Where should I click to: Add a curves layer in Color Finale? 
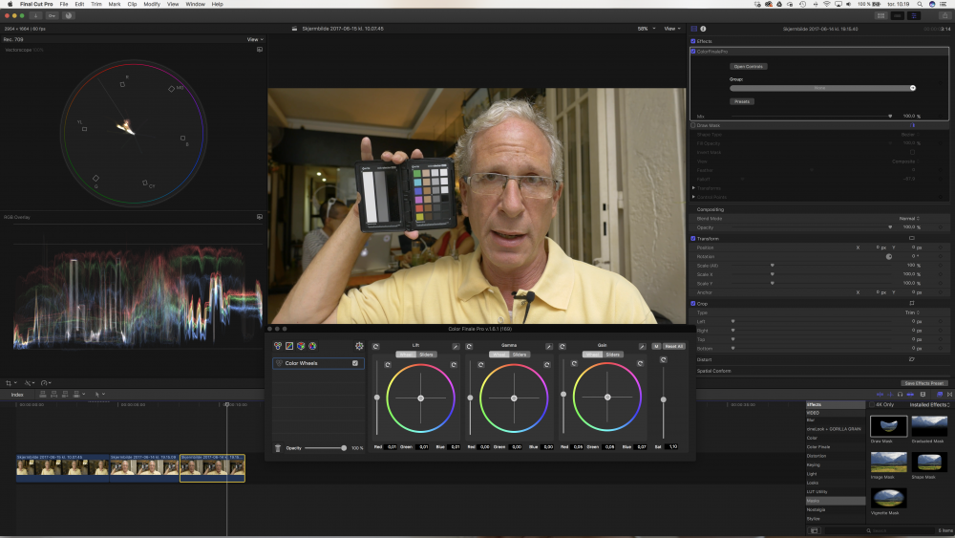point(289,346)
